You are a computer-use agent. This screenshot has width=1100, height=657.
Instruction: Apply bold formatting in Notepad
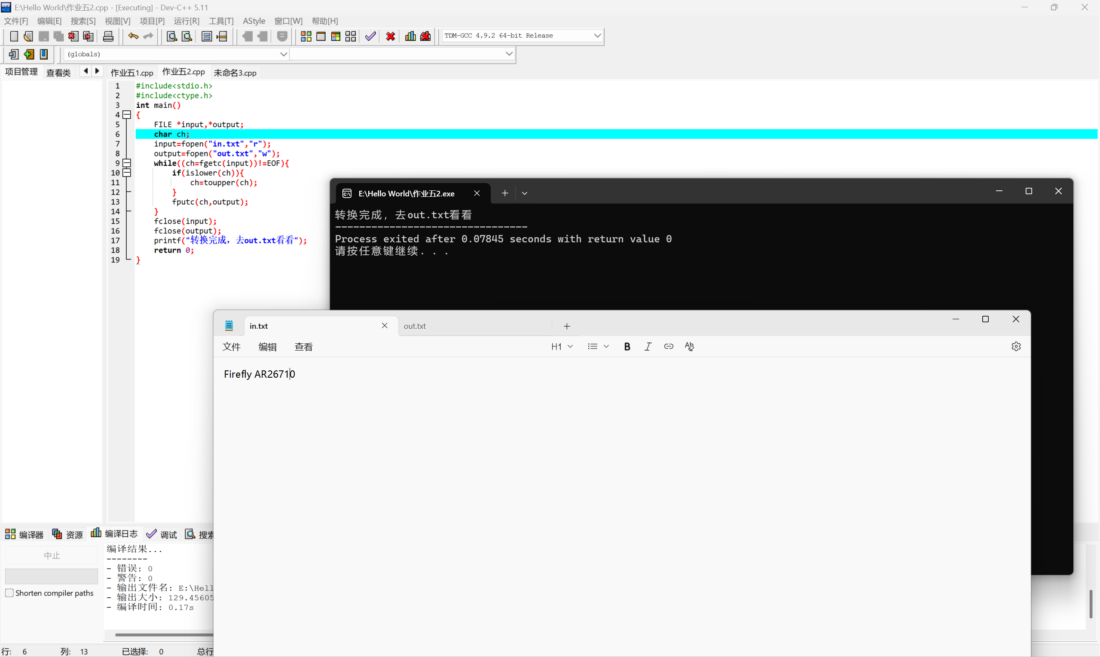(x=627, y=346)
